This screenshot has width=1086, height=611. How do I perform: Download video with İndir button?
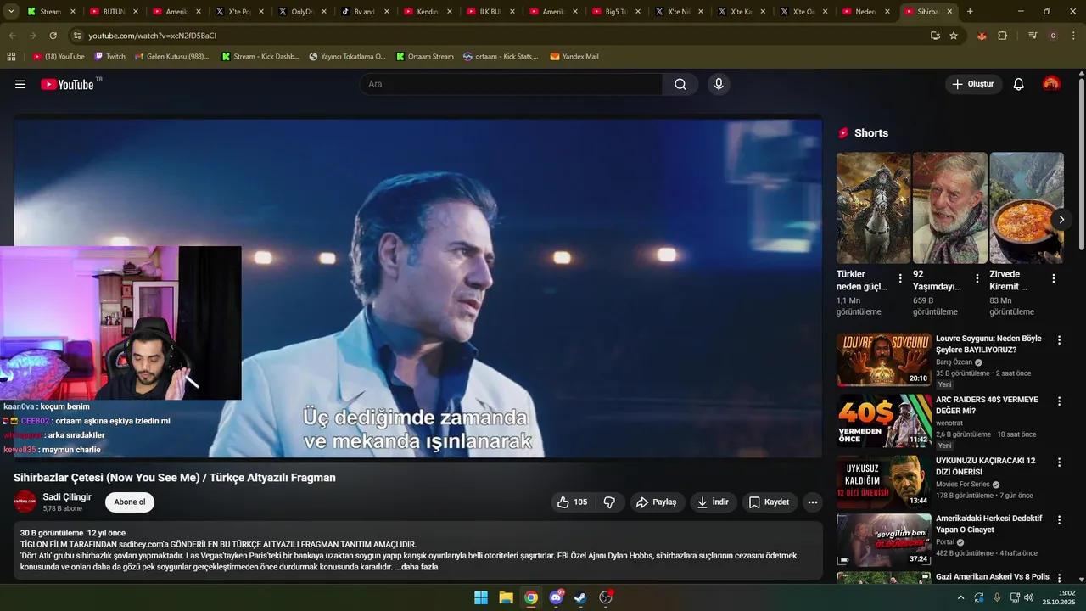[714, 502]
